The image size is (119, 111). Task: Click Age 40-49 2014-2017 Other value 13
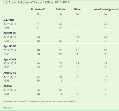(77, 64)
